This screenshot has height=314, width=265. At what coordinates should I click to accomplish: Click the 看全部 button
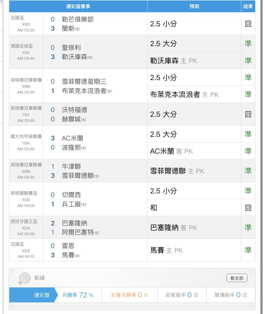click(237, 278)
